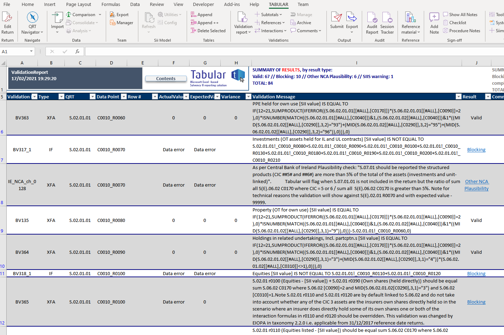This screenshot has width=504, height=335.
Task: Open the QRT Navigator compass icon
Action: point(32,18)
